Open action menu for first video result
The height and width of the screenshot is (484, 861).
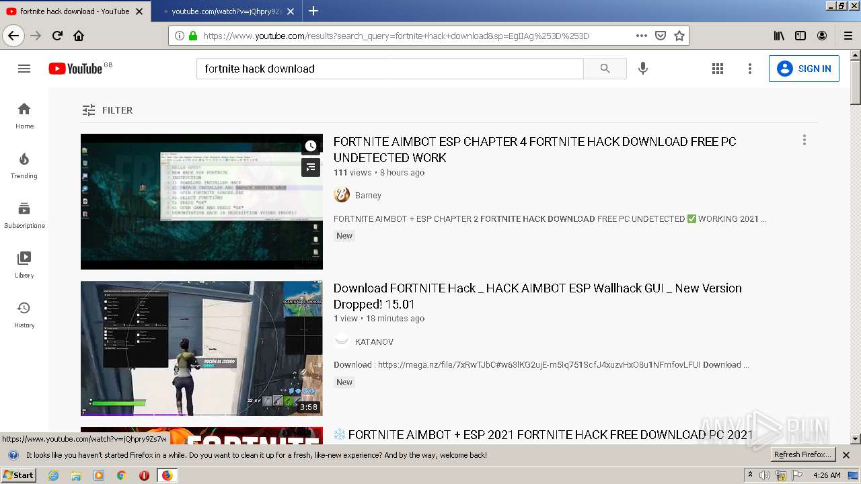804,140
